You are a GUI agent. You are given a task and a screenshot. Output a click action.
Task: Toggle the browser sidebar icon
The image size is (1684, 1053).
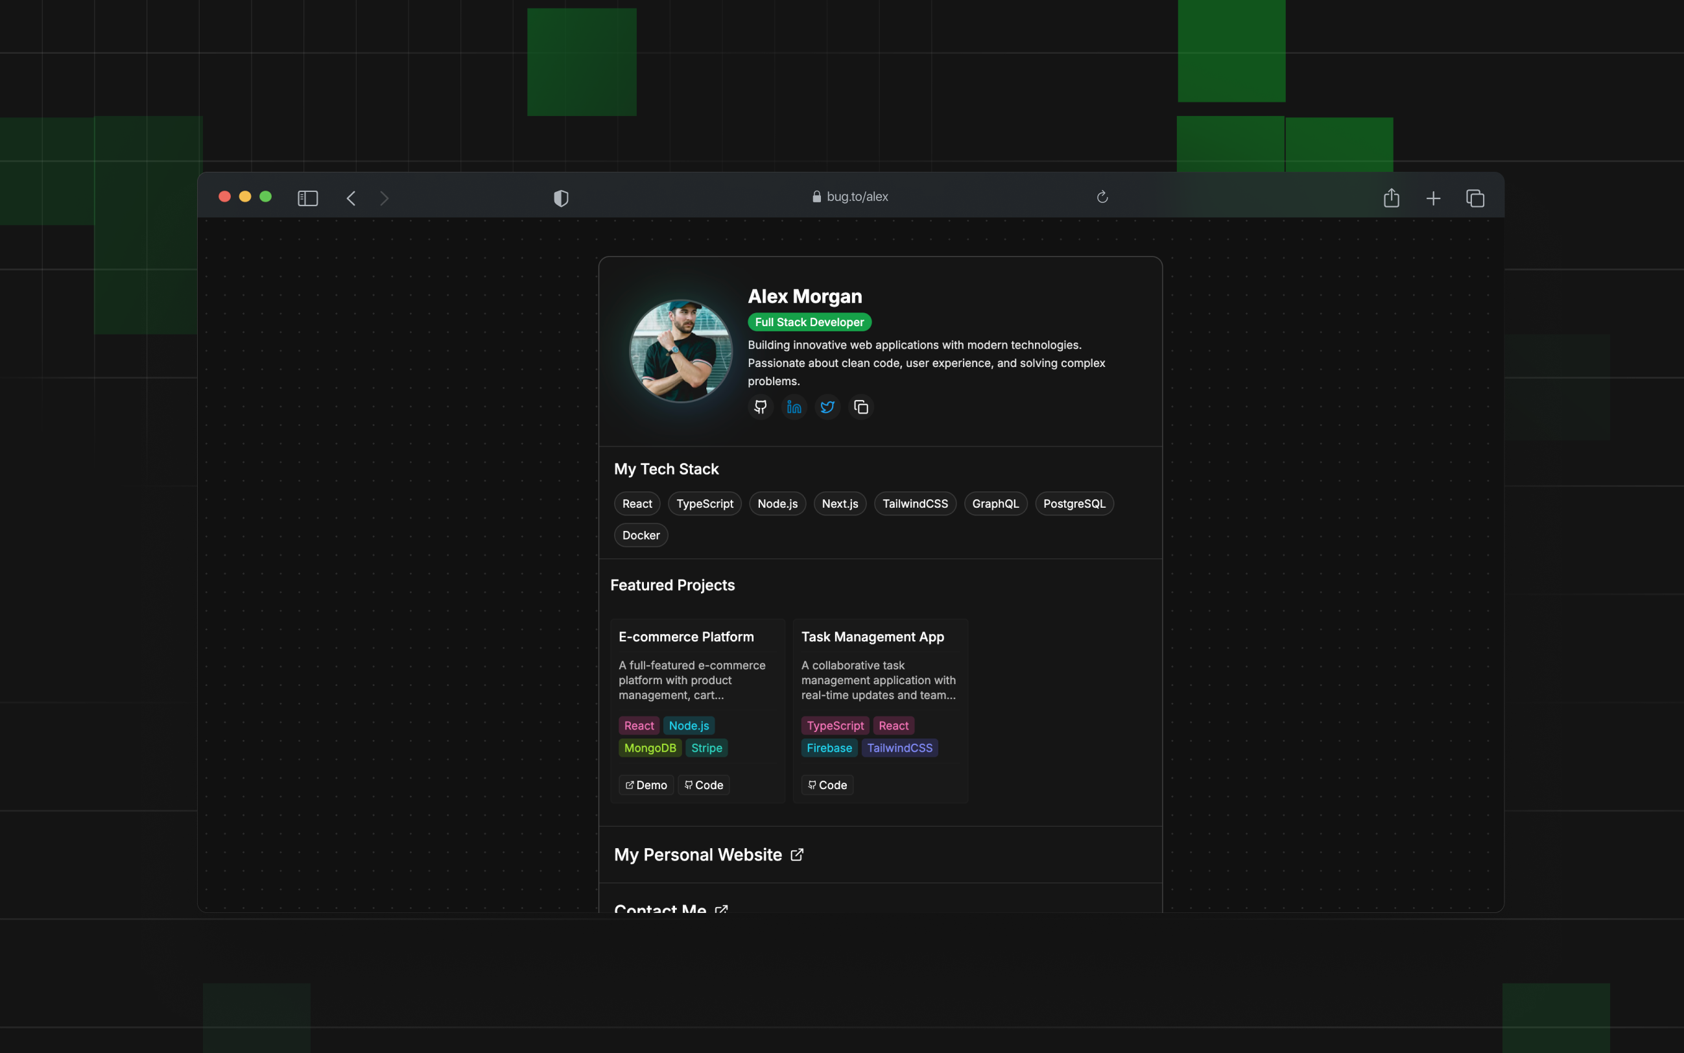click(307, 198)
